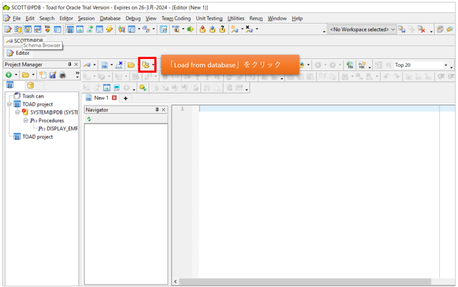458x287 pixels.
Task: Click the yellow lightning bolt icon
Action: pos(110,29)
